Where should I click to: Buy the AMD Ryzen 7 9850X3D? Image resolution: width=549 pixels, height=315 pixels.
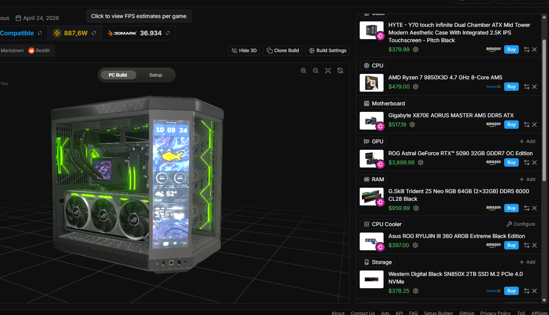coord(511,87)
